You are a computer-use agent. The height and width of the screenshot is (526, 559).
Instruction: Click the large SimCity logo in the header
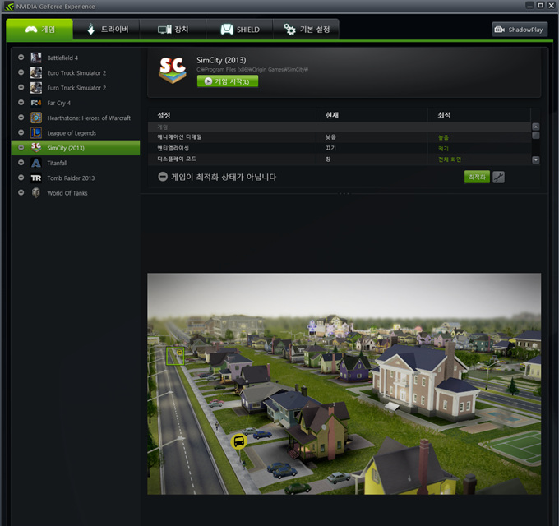pyautogui.click(x=172, y=71)
